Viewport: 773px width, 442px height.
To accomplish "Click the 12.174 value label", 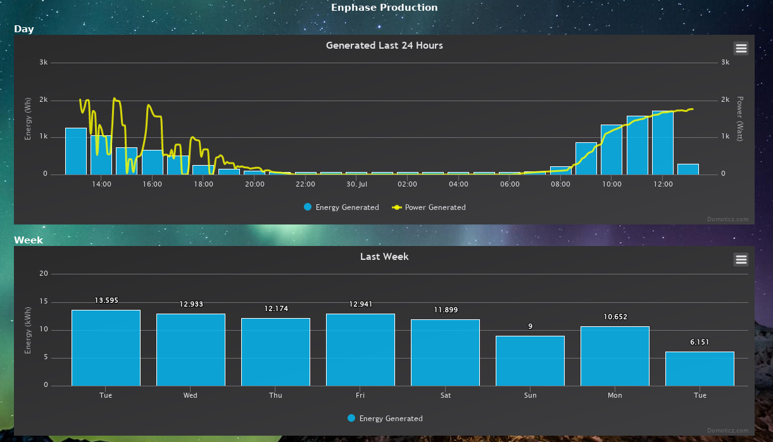I will point(276,309).
